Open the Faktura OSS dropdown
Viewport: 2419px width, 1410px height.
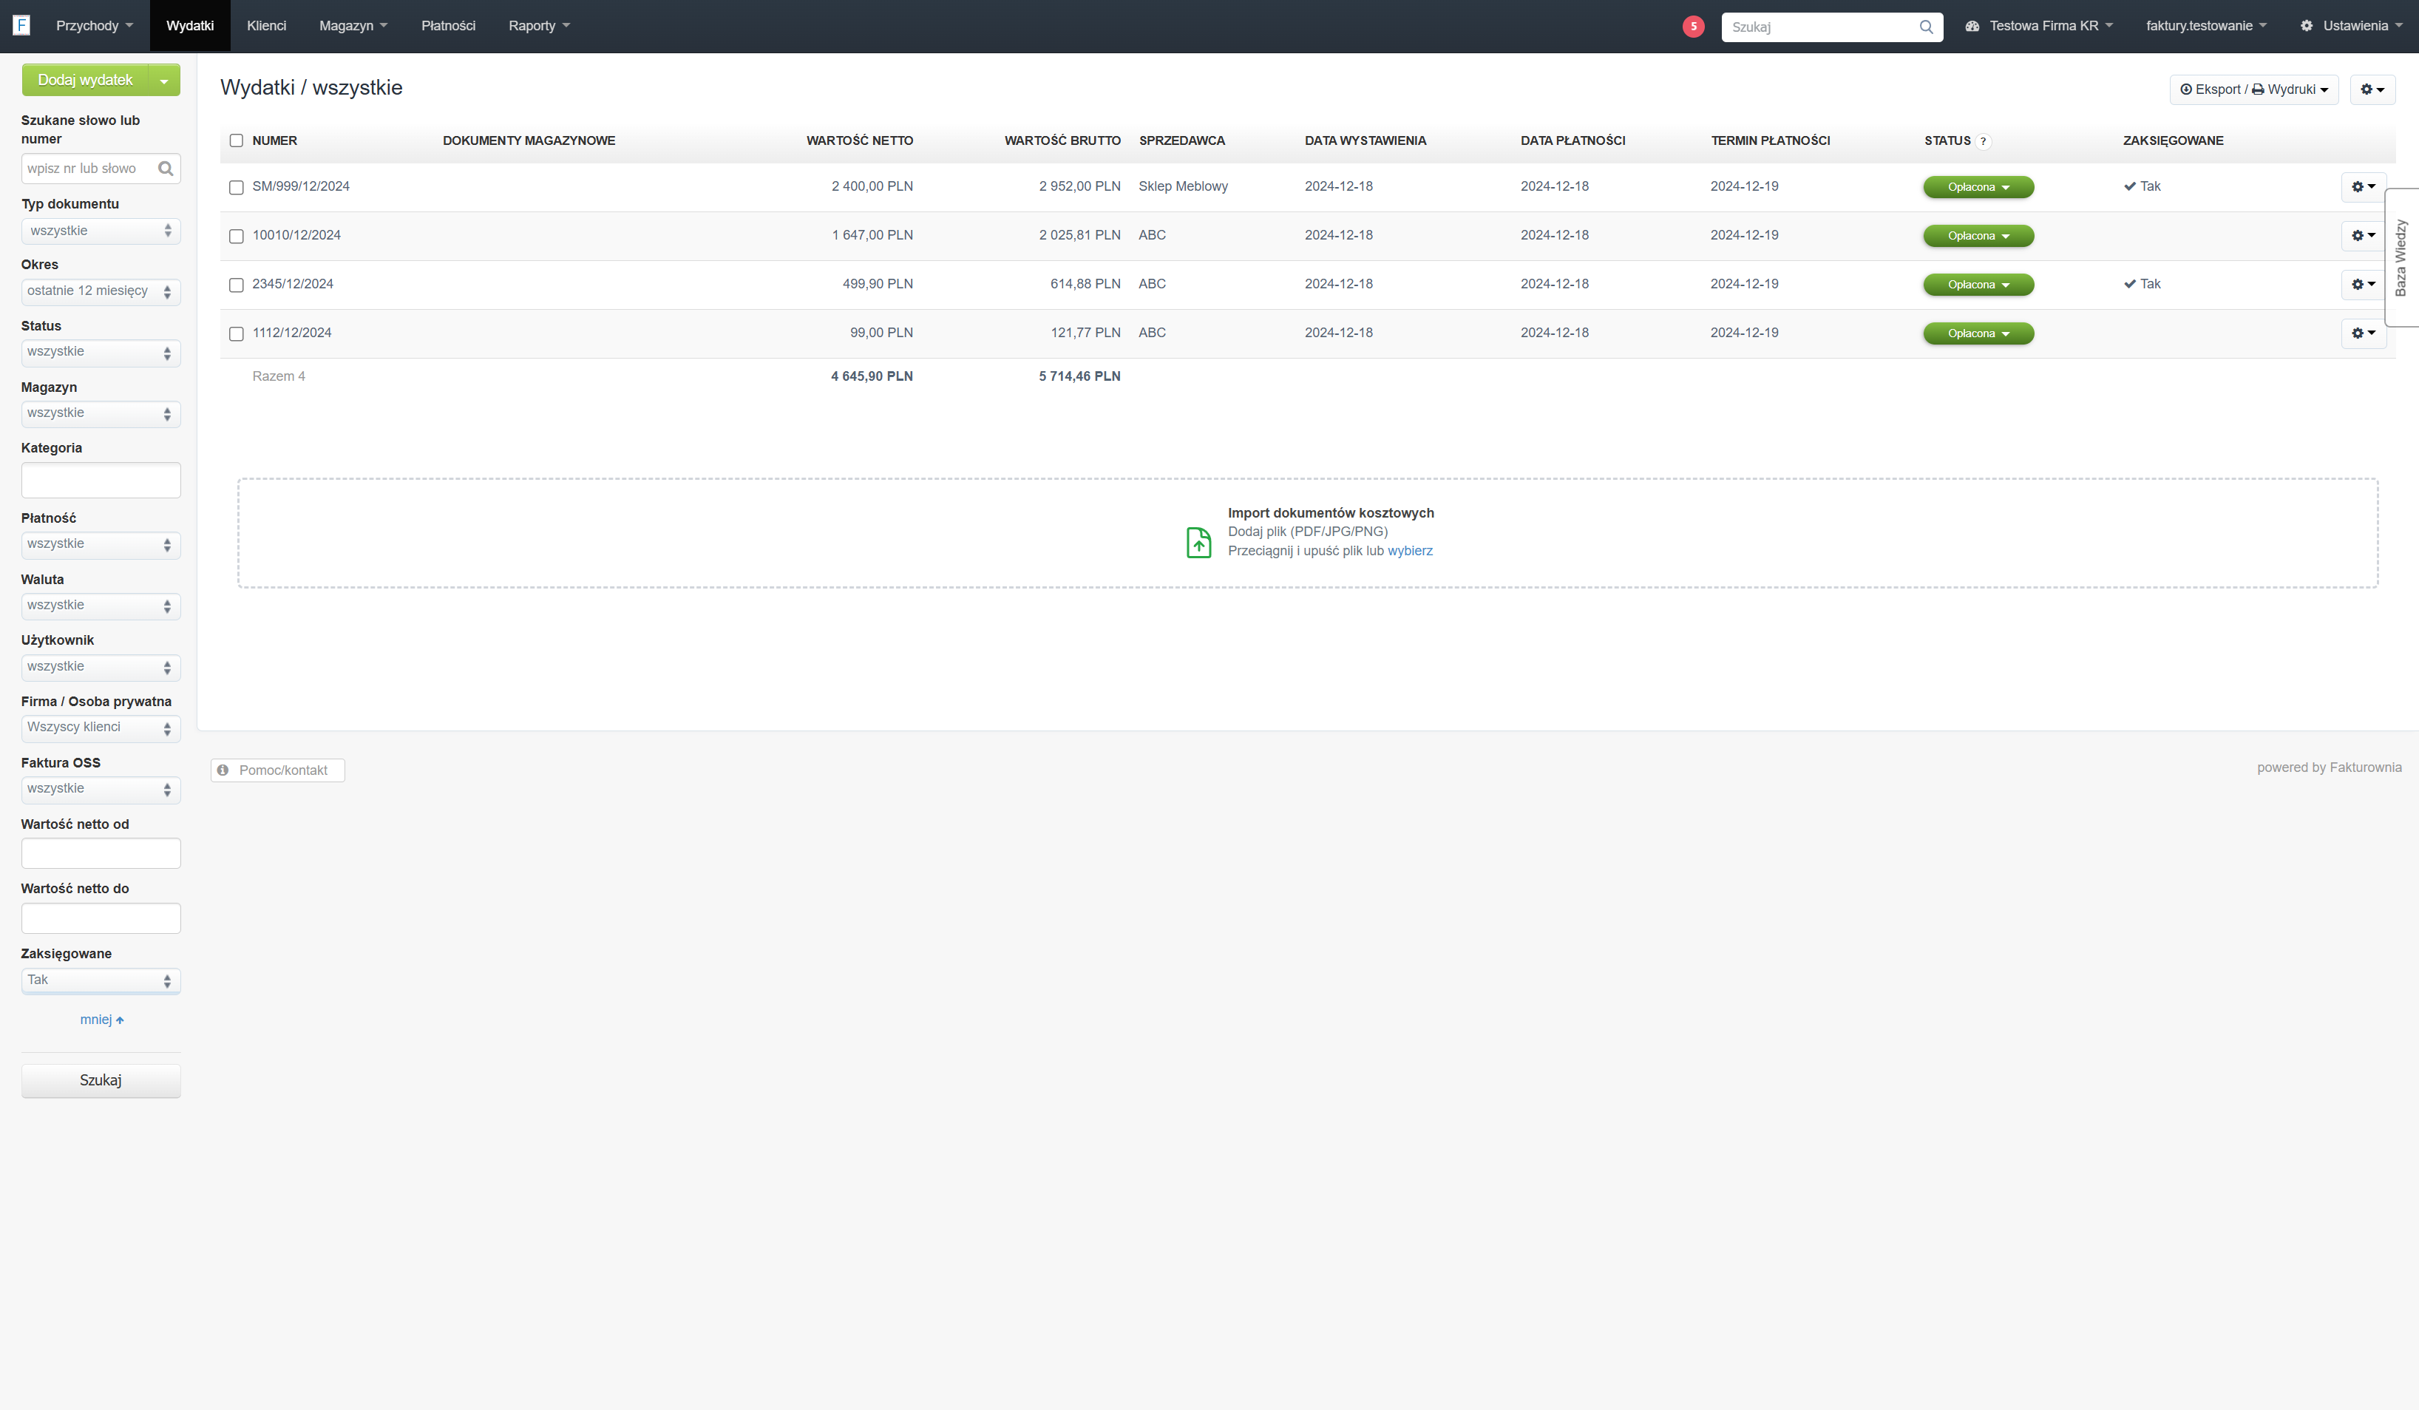click(x=101, y=789)
